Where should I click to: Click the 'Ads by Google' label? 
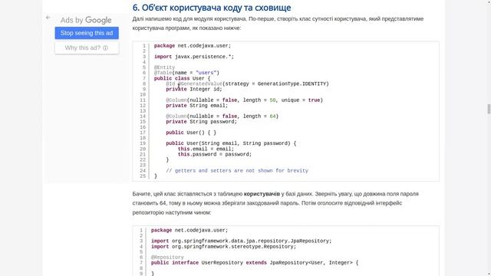click(x=86, y=21)
